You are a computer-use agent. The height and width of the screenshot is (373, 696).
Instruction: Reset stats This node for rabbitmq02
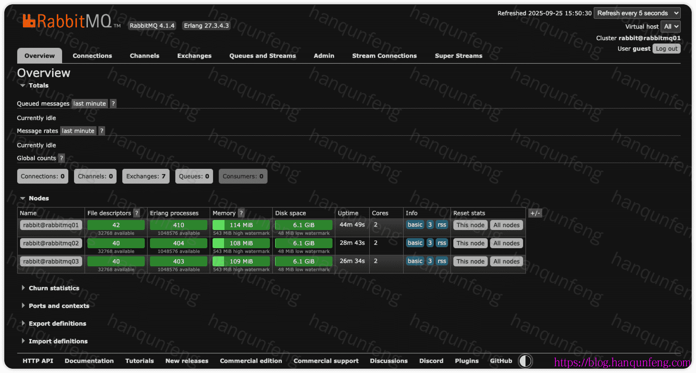(471, 243)
